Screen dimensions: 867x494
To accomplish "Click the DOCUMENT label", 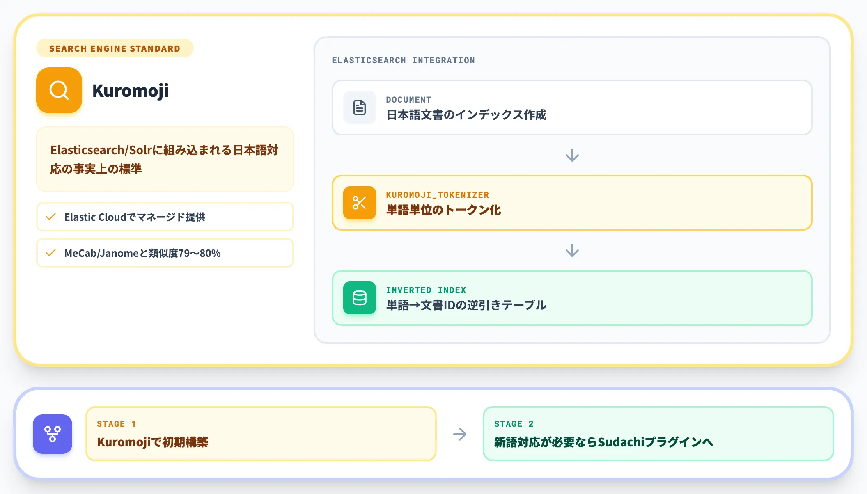I will 409,100.
